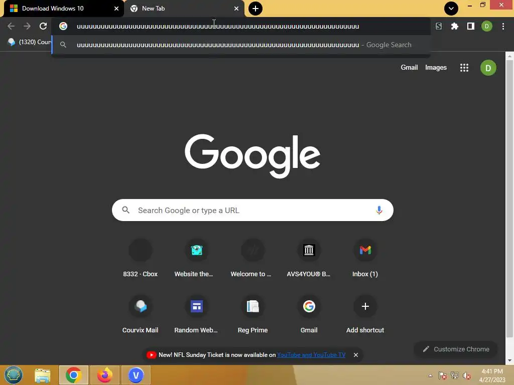Image resolution: width=514 pixels, height=385 pixels.
Task: Click the Search Google or type a URL box
Action: [x=252, y=210]
